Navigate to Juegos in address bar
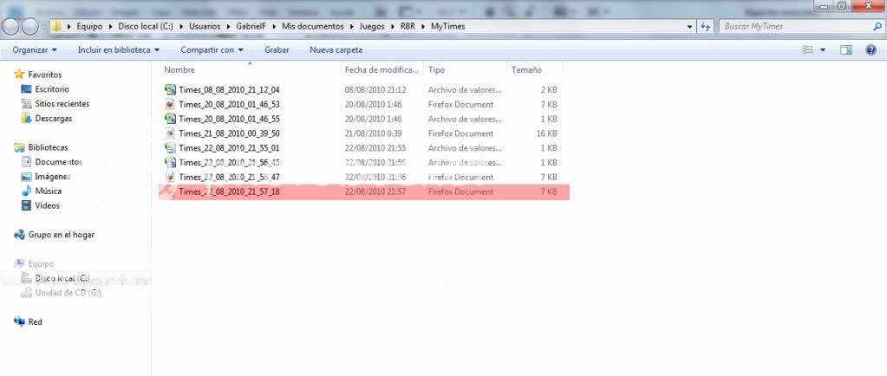This screenshot has height=376, width=887. pos(372,27)
